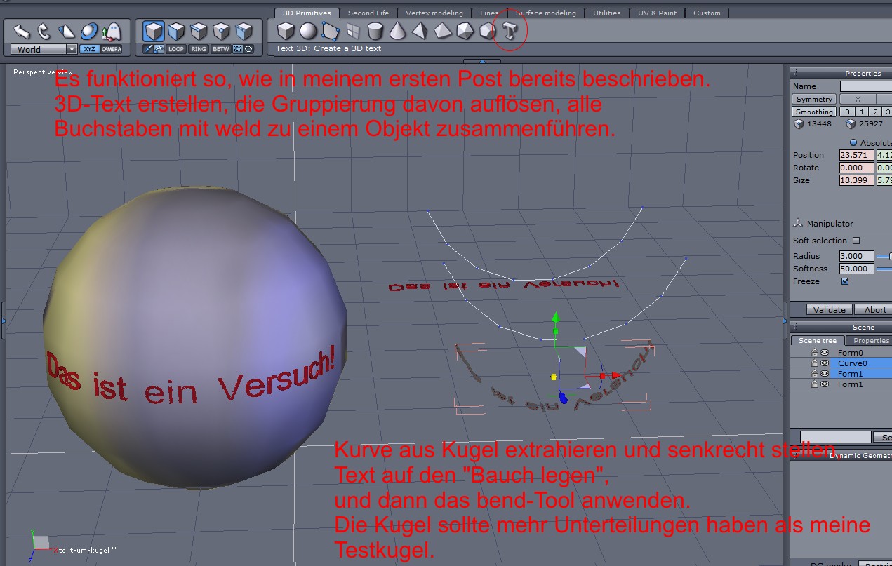Image resolution: width=892 pixels, height=566 pixels.
Task: Create a cone primitive
Action: [397, 31]
